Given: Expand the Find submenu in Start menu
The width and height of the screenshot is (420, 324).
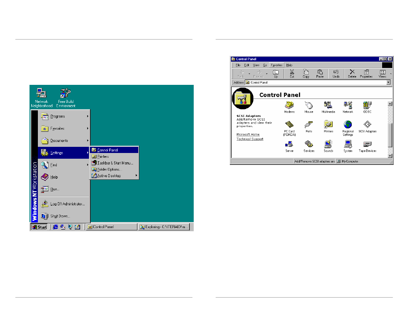Looking at the screenshot, I should click(64, 165).
